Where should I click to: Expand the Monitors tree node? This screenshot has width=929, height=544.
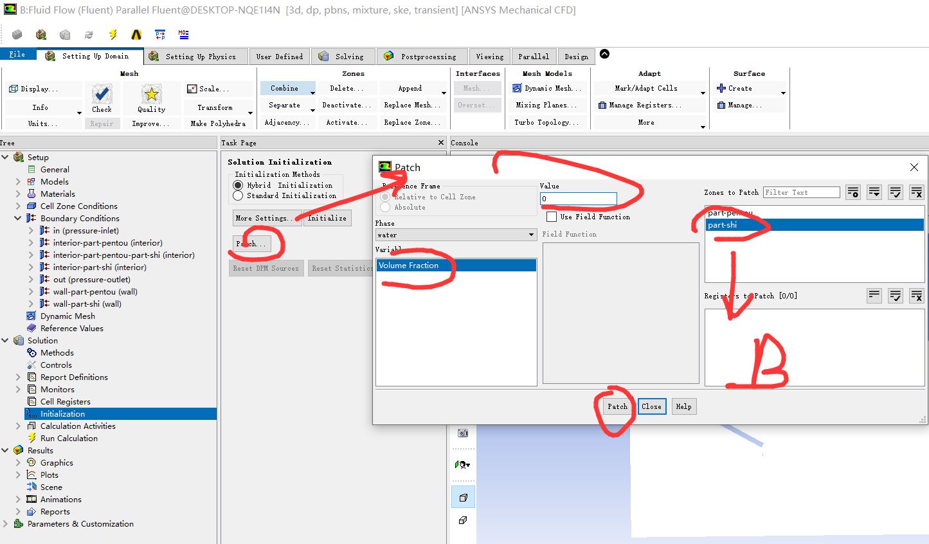(18, 389)
